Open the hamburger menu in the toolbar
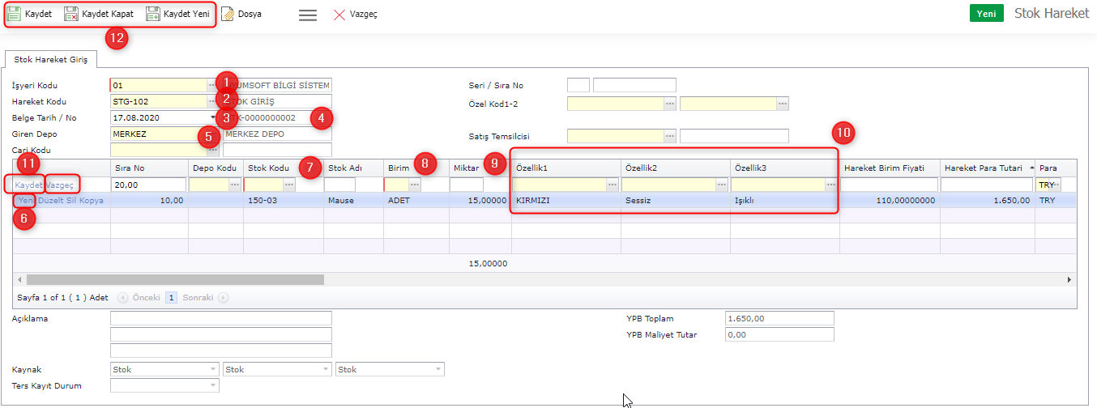The height and width of the screenshot is (408, 1097). (x=308, y=15)
